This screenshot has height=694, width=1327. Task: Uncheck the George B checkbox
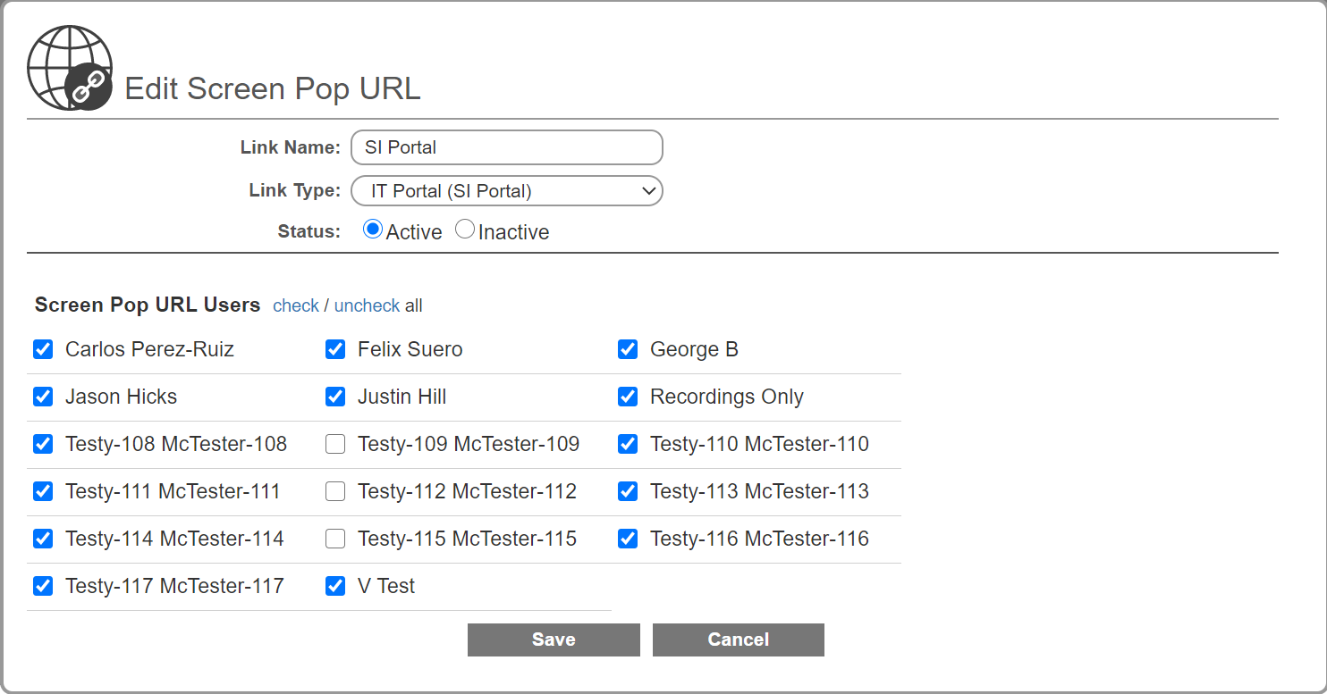coord(628,349)
